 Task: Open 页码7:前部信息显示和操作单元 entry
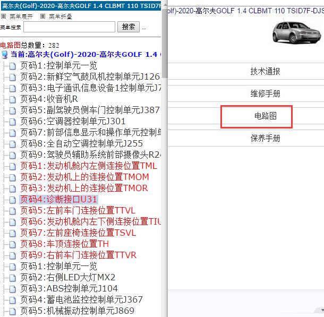pyautogui.click(x=90, y=133)
